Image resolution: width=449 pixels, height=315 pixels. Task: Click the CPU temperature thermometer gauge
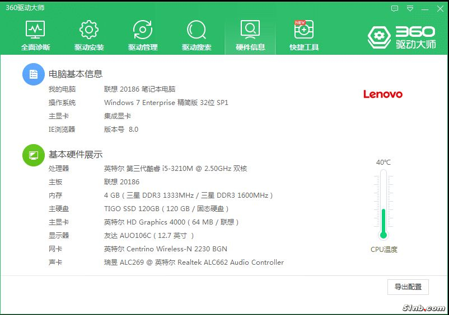383,204
